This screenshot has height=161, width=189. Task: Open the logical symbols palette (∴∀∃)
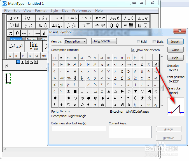click(x=86, y=18)
